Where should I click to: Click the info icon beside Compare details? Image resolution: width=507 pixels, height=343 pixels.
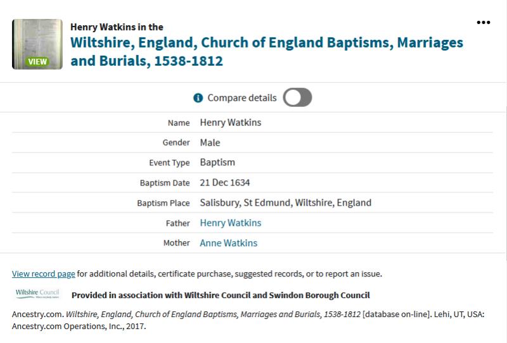pyautogui.click(x=198, y=98)
